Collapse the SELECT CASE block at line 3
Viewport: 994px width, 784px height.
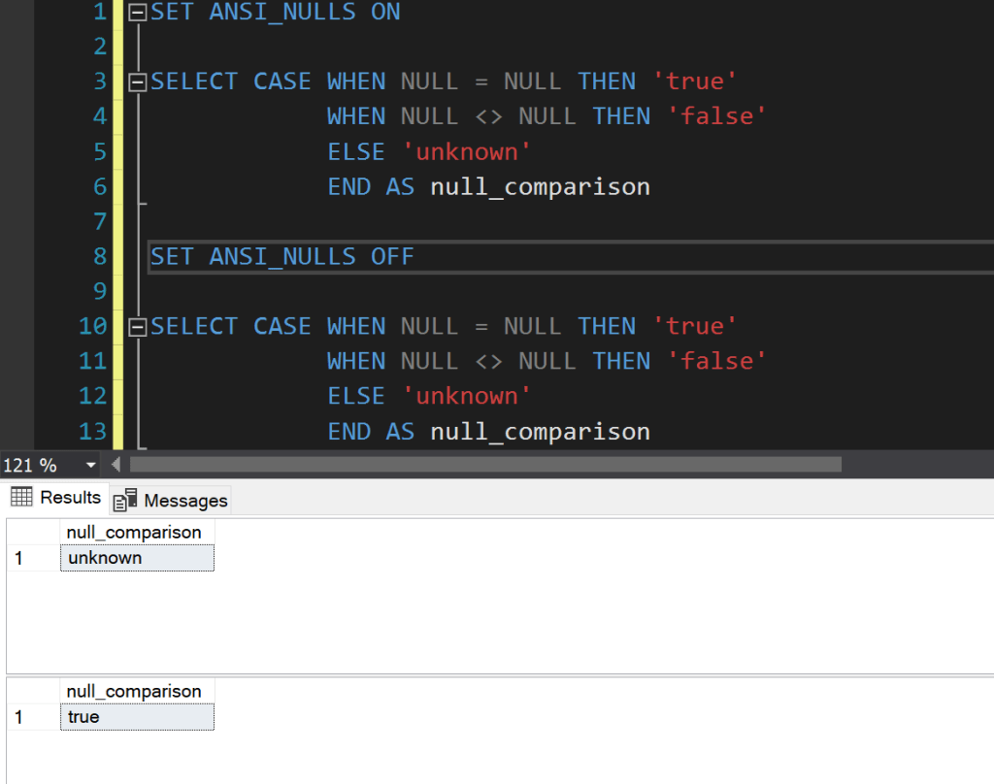tap(138, 82)
